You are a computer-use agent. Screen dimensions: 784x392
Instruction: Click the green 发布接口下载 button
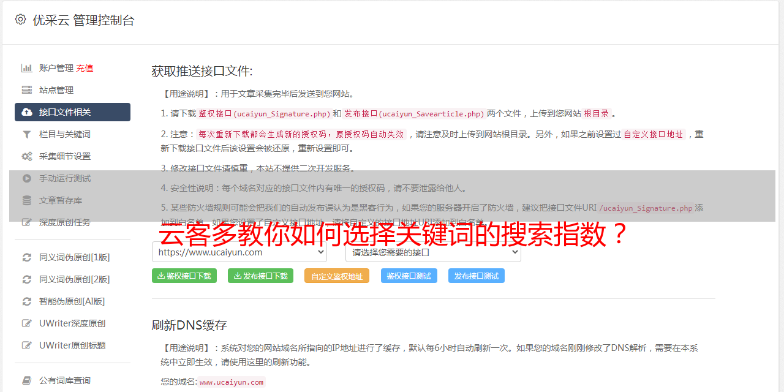260,276
